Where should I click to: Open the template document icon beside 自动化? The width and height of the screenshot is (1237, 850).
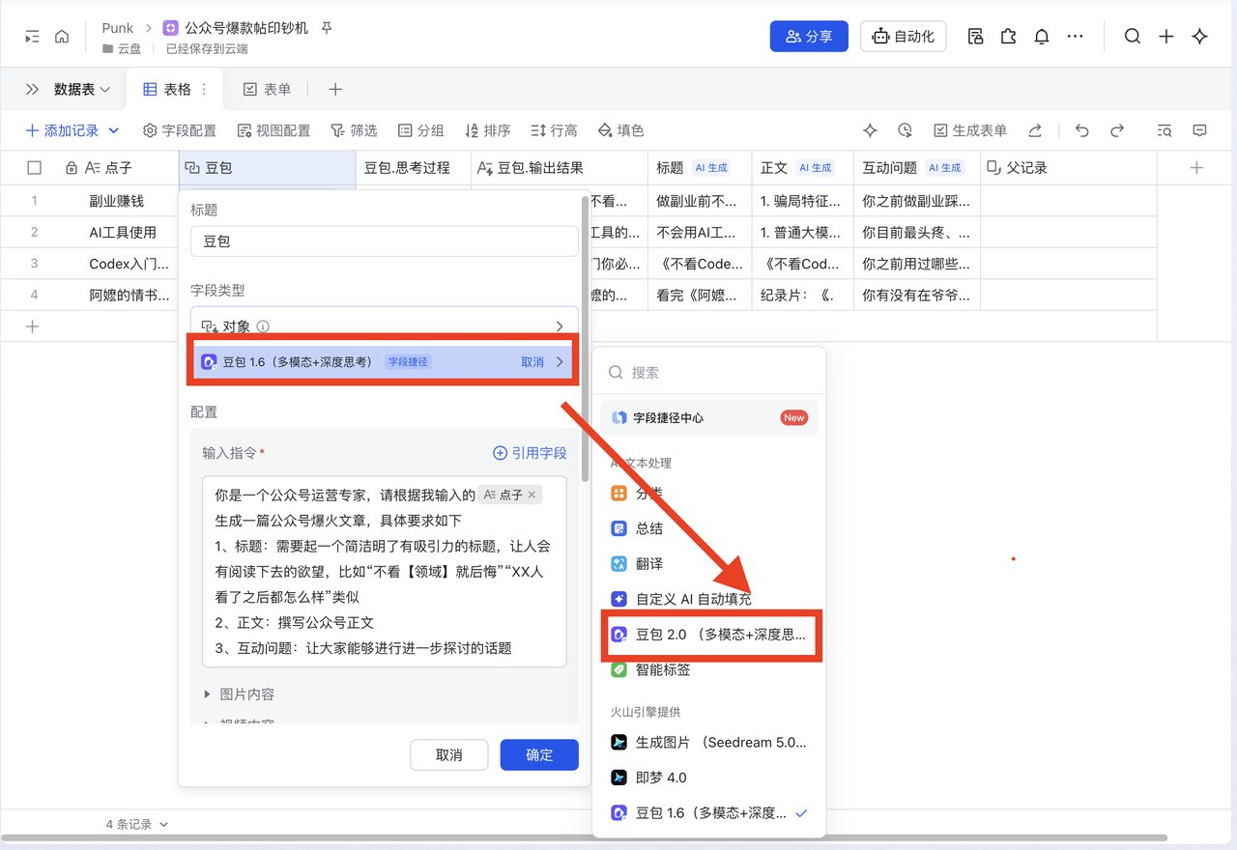click(976, 37)
